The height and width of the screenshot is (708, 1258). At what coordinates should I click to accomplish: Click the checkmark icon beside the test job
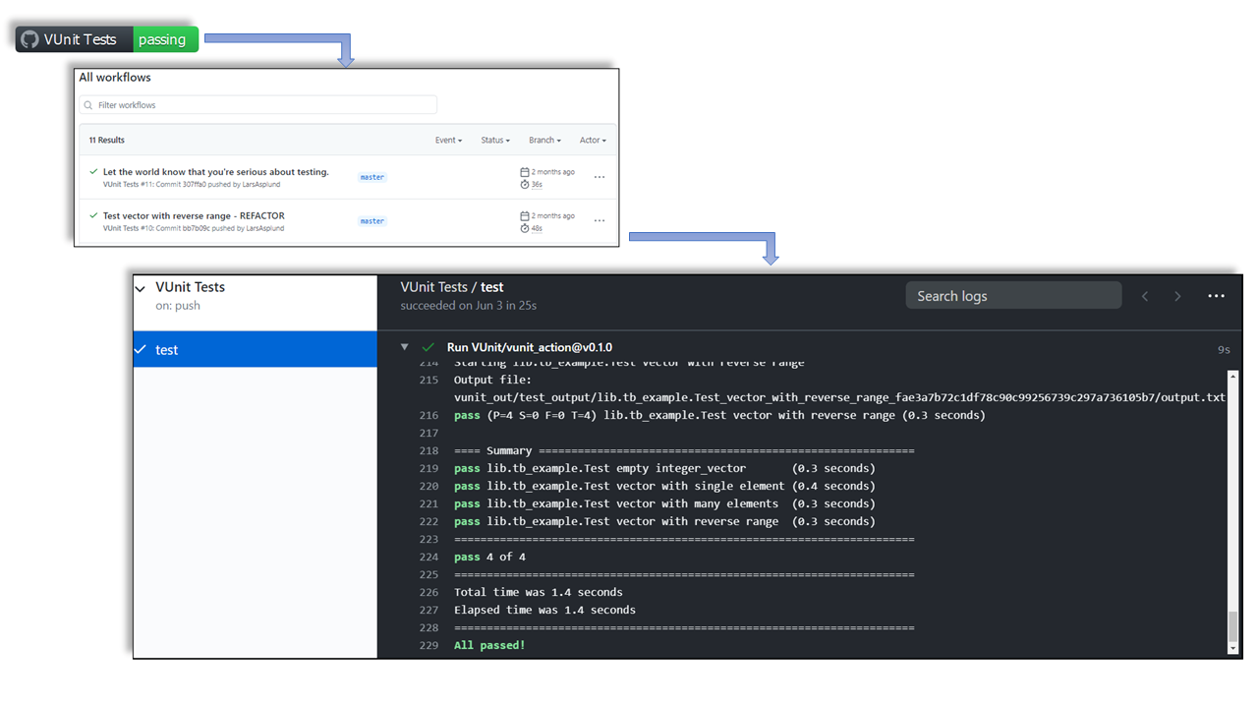pyautogui.click(x=141, y=349)
